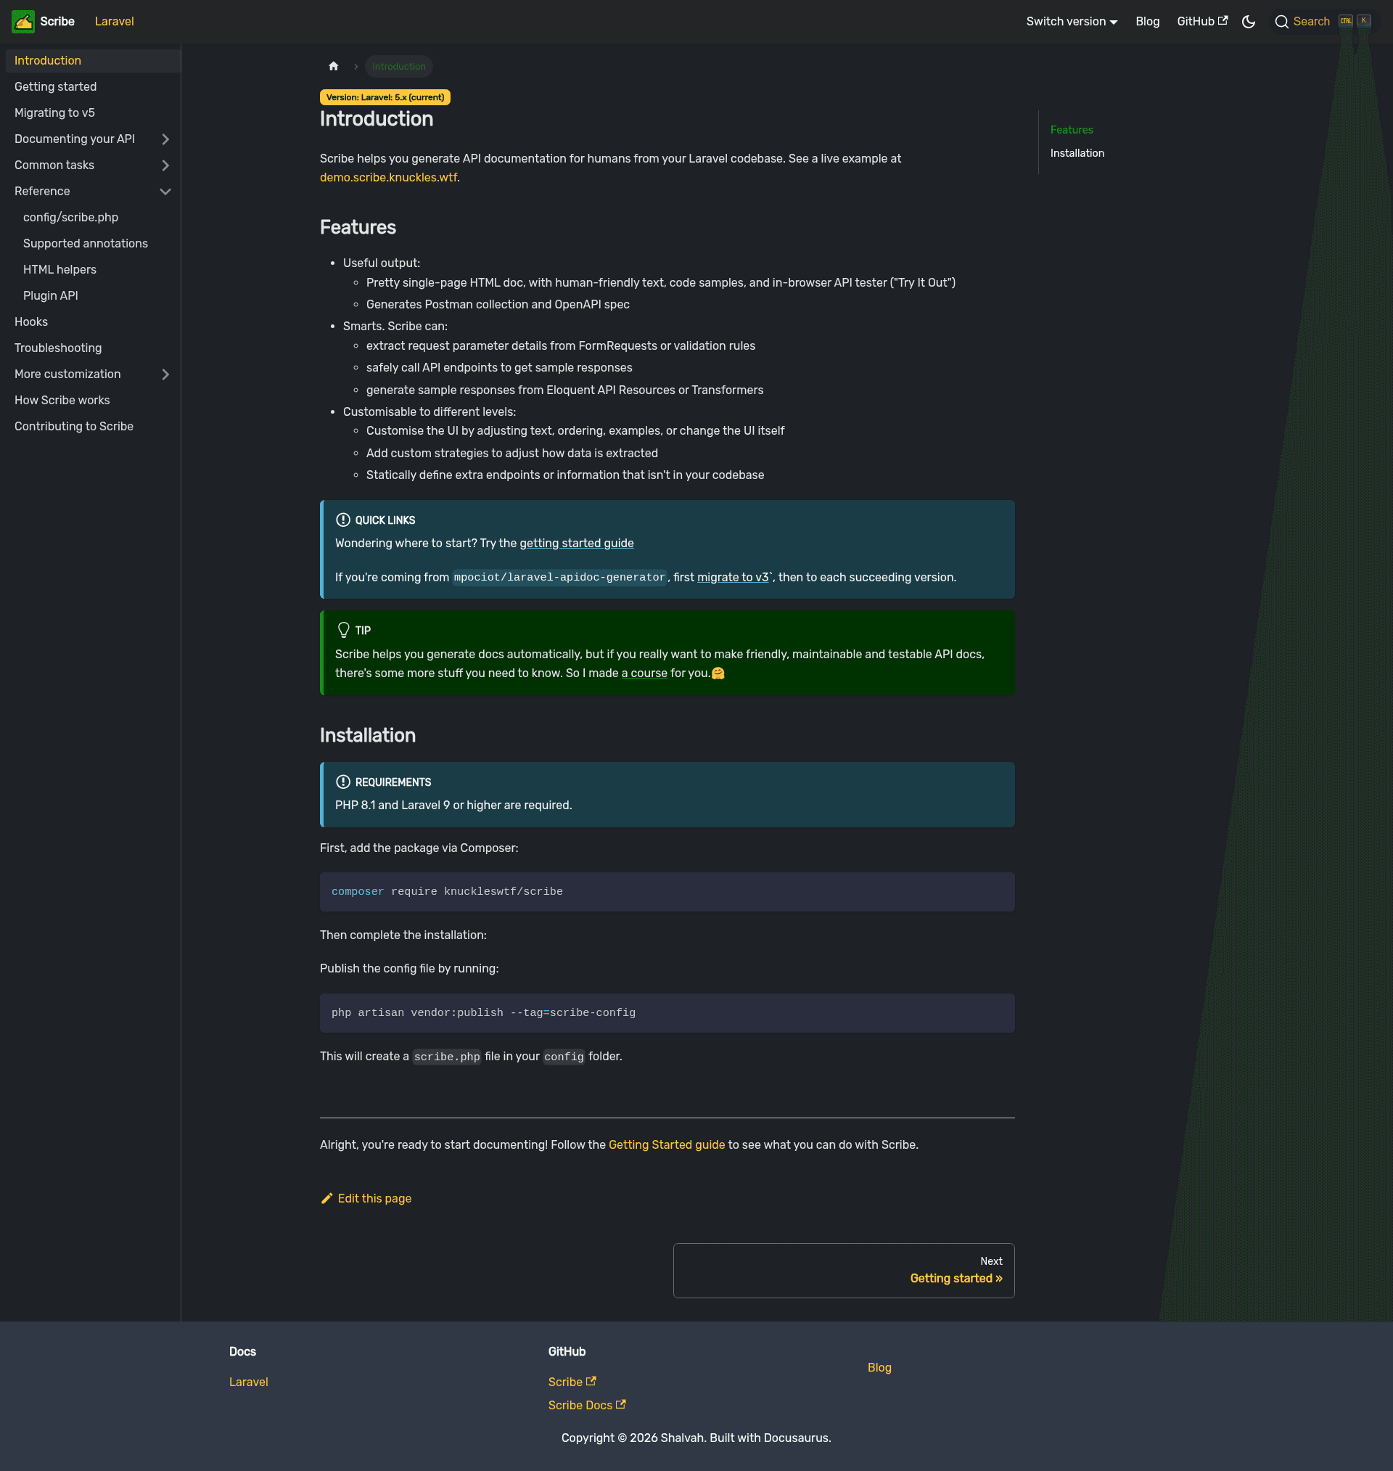The image size is (1393, 1471).
Task: Expand More customization chevron
Action: (x=165, y=374)
